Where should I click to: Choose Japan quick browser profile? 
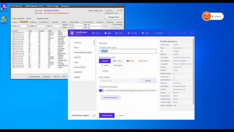click(105, 65)
